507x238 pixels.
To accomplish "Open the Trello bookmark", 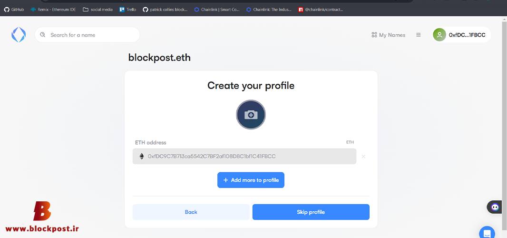I will (x=128, y=10).
